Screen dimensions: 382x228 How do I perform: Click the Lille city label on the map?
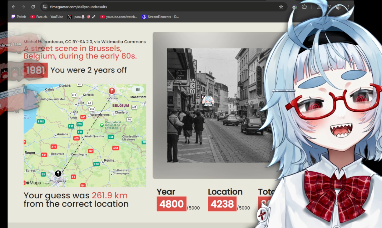[x=81, y=103]
